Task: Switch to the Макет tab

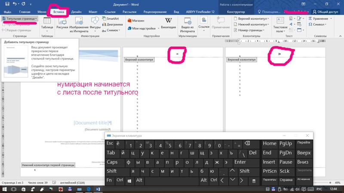Action: click(x=93, y=12)
